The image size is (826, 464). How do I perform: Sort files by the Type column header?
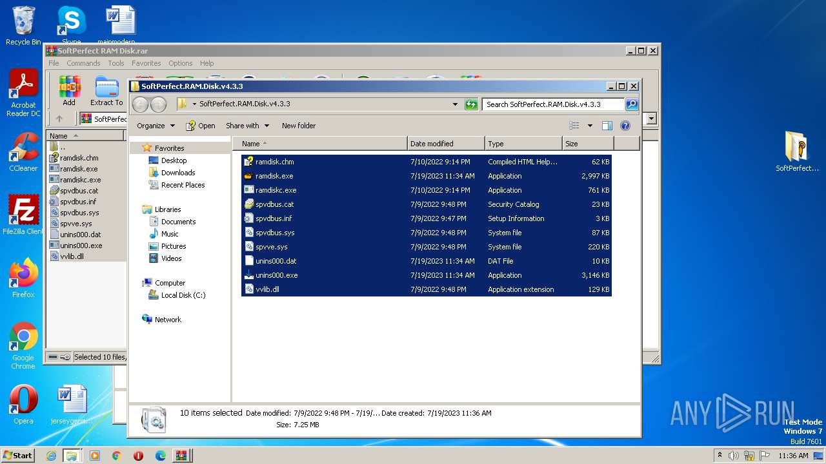523,144
